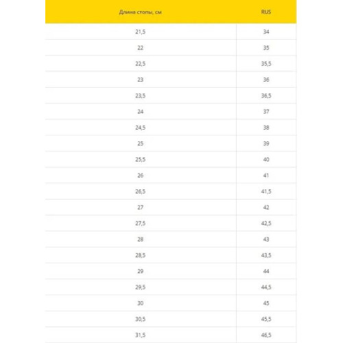
Task: Click RUS size 42 value
Action: pyautogui.click(x=266, y=207)
